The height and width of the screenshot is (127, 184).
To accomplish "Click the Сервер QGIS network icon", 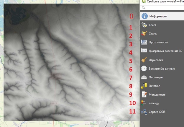I will [144, 112].
